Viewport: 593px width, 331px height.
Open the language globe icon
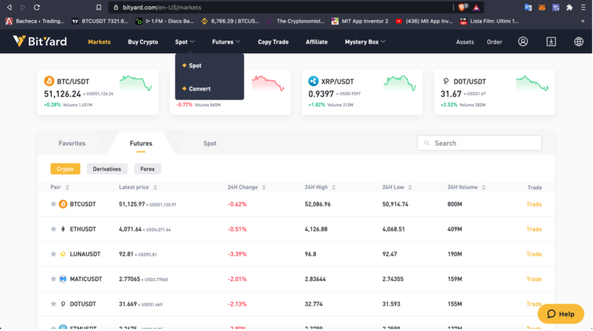point(579,42)
